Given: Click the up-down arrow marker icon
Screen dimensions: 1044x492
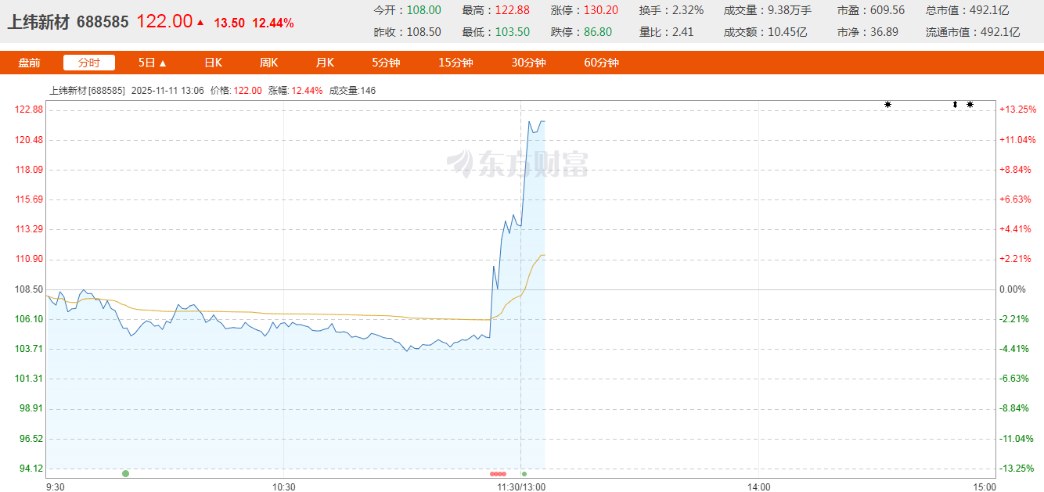Looking at the screenshot, I should click(x=955, y=104).
